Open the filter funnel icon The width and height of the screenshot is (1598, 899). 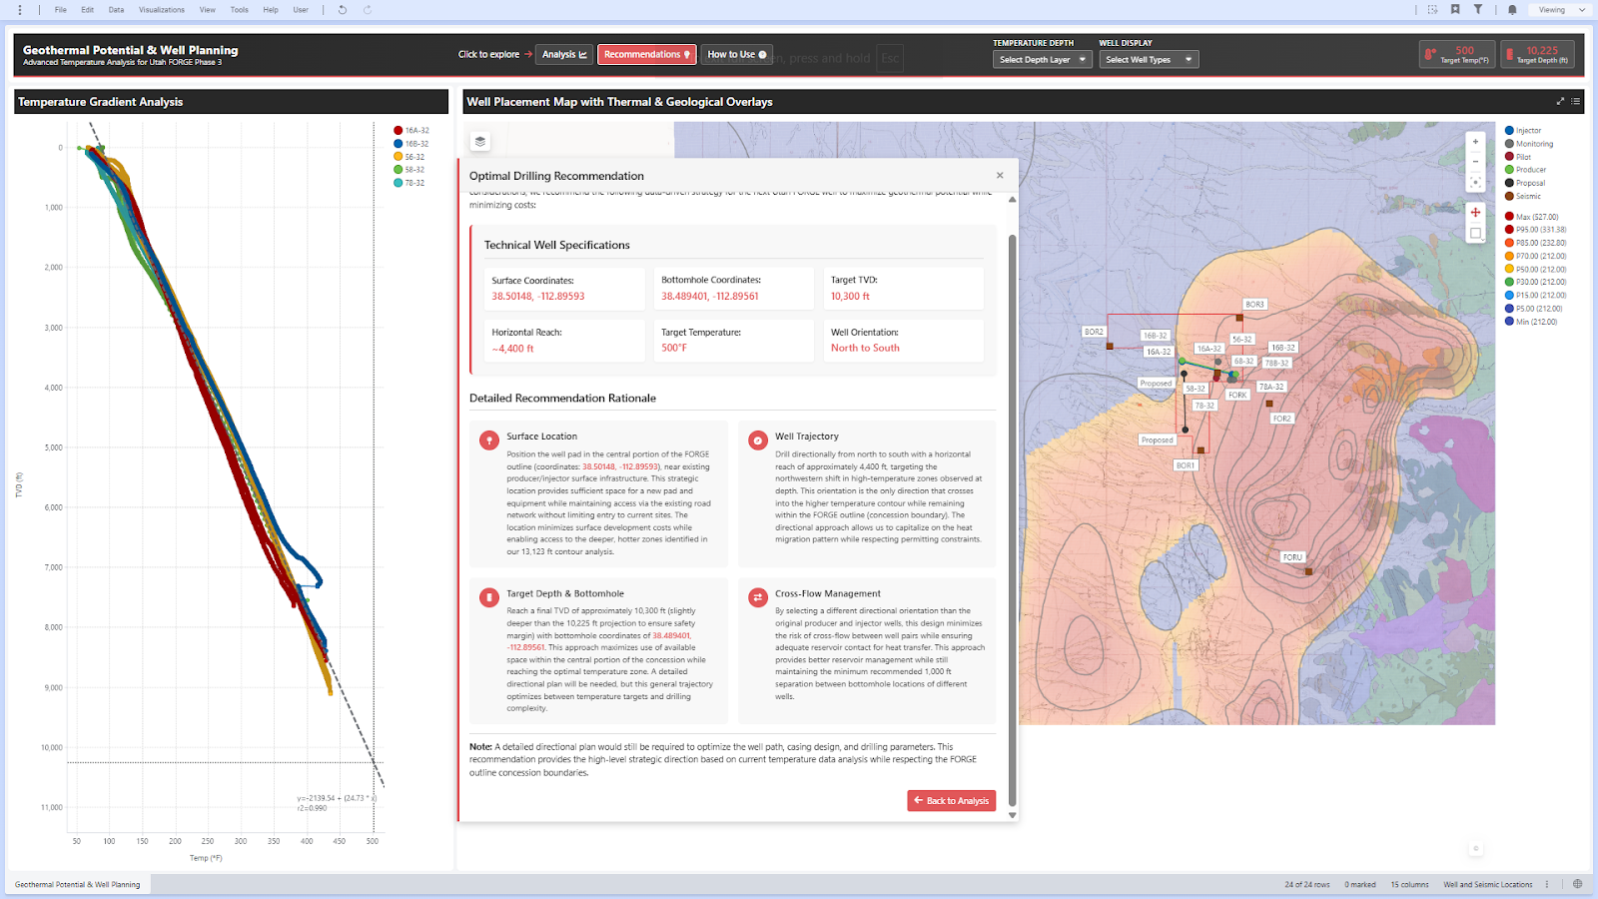pos(1478,10)
